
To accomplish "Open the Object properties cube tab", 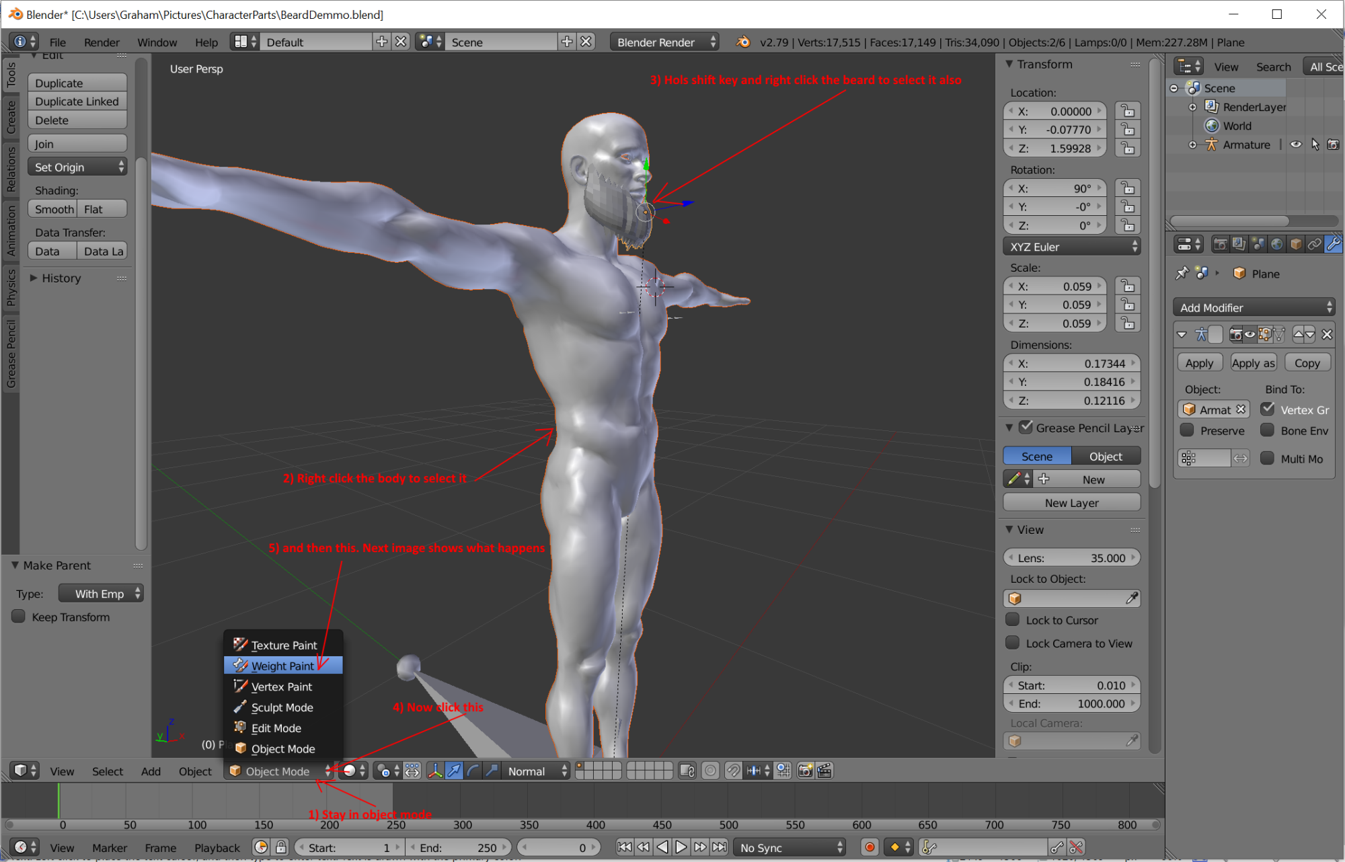I will (1295, 244).
